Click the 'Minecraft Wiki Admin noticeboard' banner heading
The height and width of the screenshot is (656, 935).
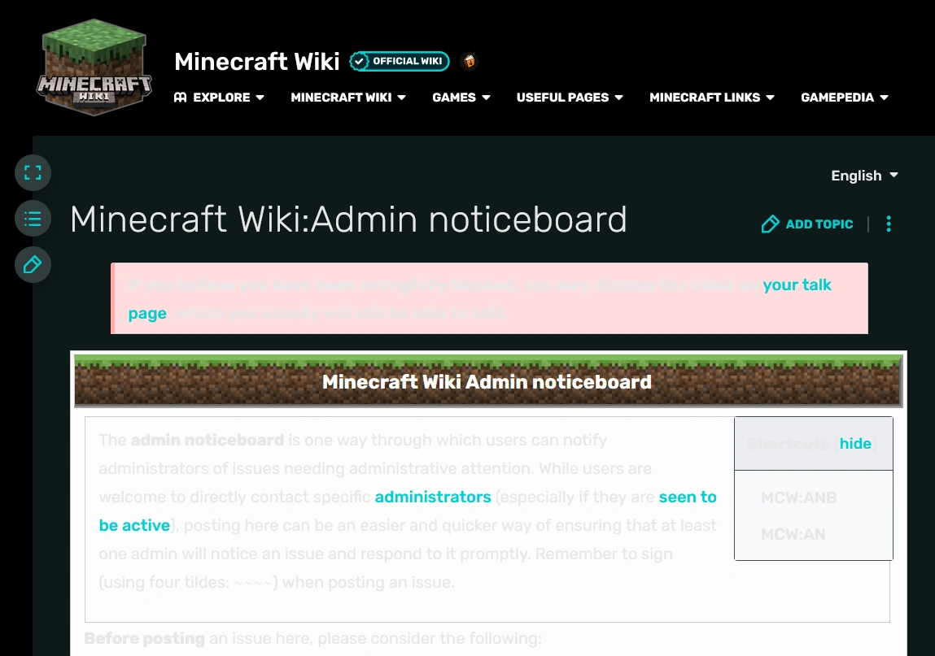[487, 382]
